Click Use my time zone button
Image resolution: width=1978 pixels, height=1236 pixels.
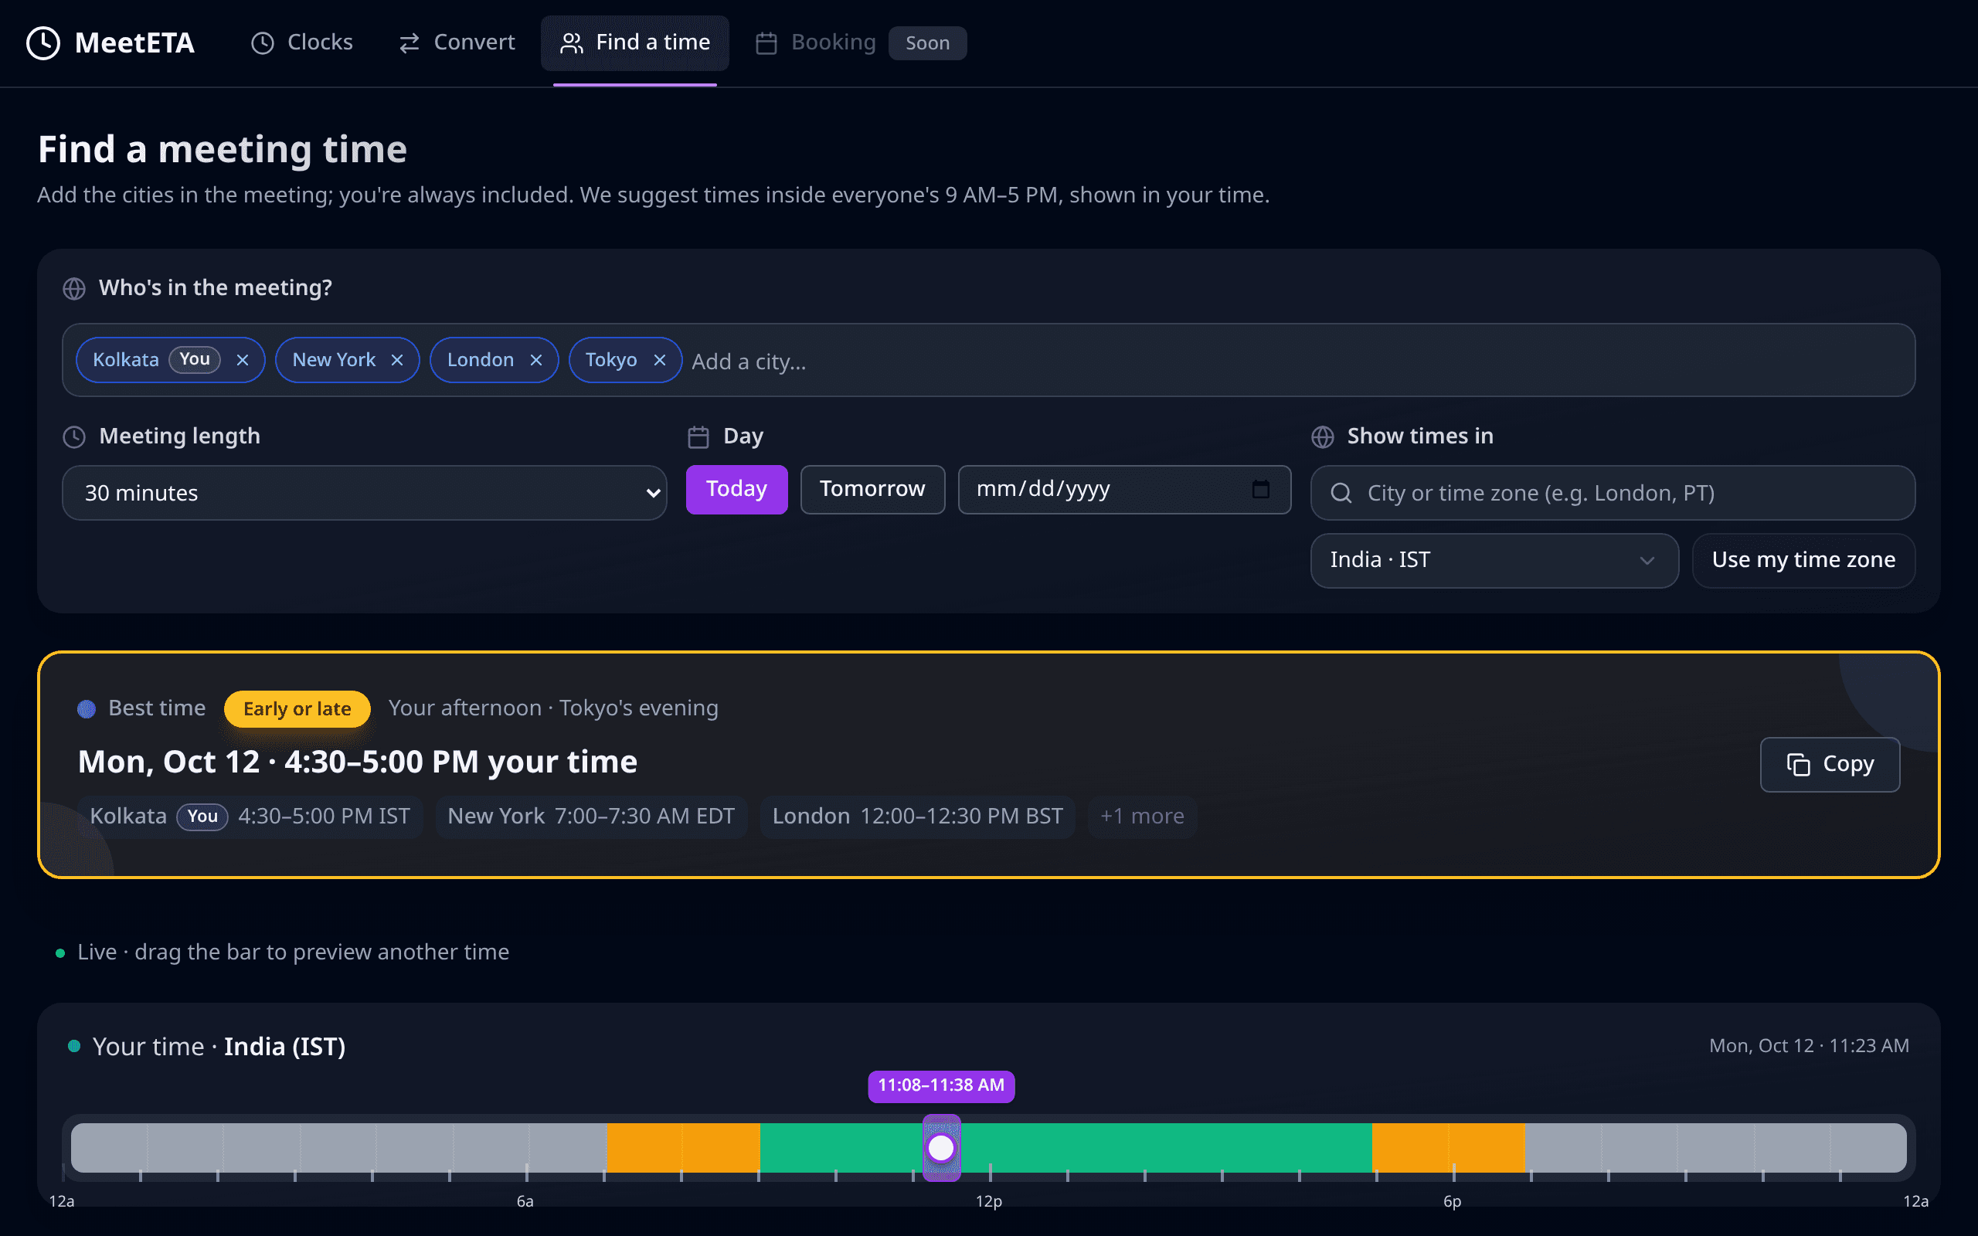click(1803, 560)
